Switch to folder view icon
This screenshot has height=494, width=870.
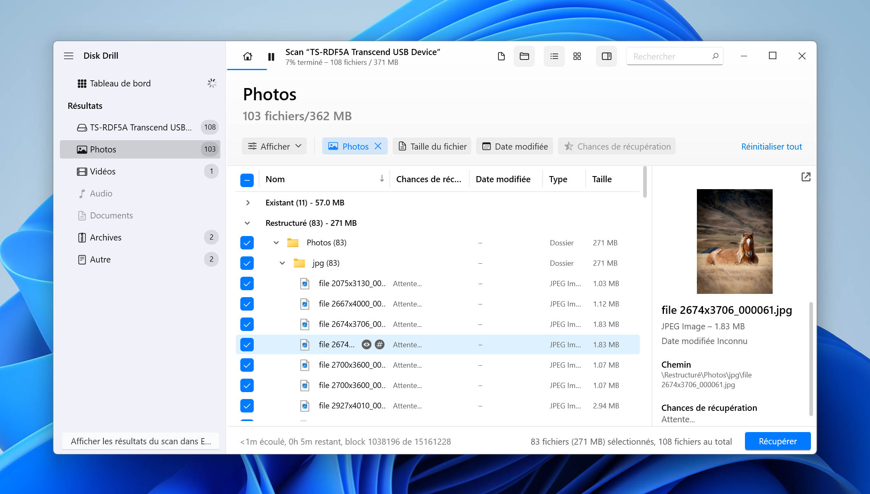click(524, 56)
